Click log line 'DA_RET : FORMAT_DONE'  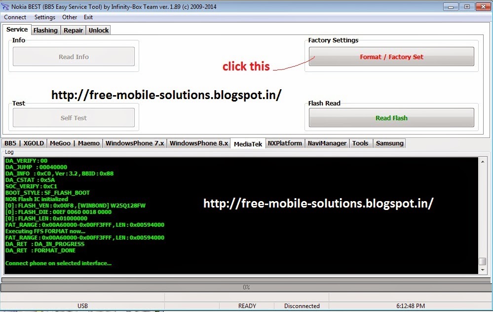click(40, 250)
